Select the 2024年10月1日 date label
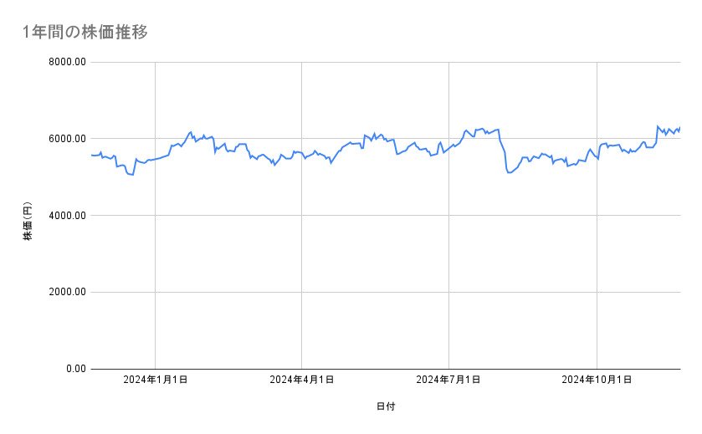This screenshot has height=434, width=702. 596,380
